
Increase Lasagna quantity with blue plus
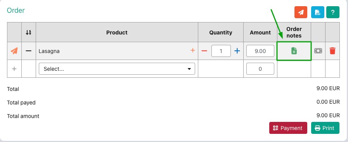(x=237, y=51)
